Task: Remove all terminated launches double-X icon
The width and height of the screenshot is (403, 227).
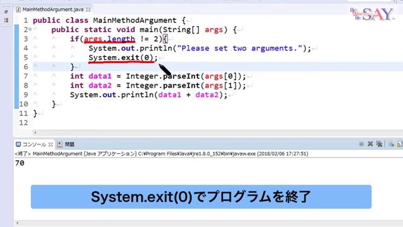Action: pyautogui.click(x=379, y=144)
